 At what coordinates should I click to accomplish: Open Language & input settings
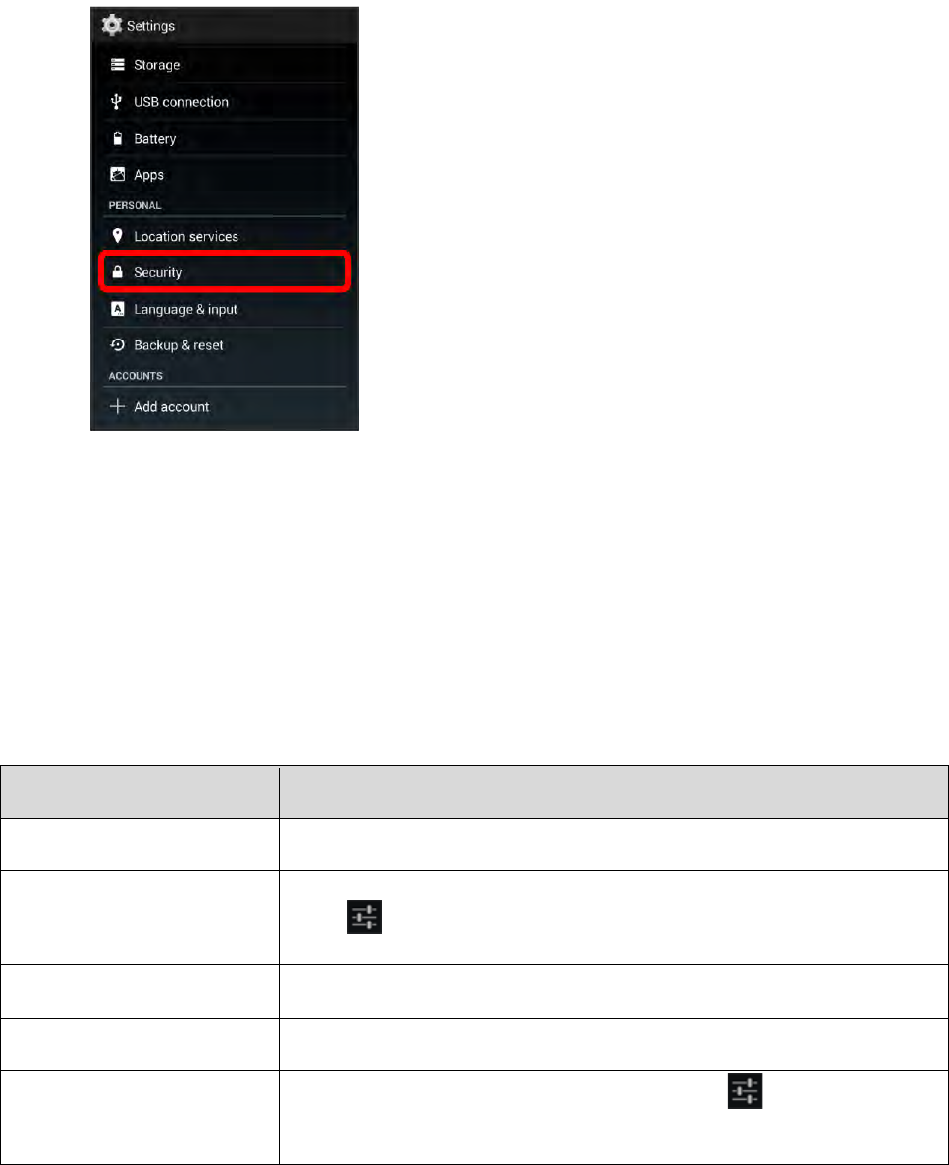[225, 309]
